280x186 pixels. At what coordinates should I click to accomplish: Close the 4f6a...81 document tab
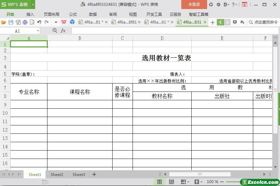point(106,22)
